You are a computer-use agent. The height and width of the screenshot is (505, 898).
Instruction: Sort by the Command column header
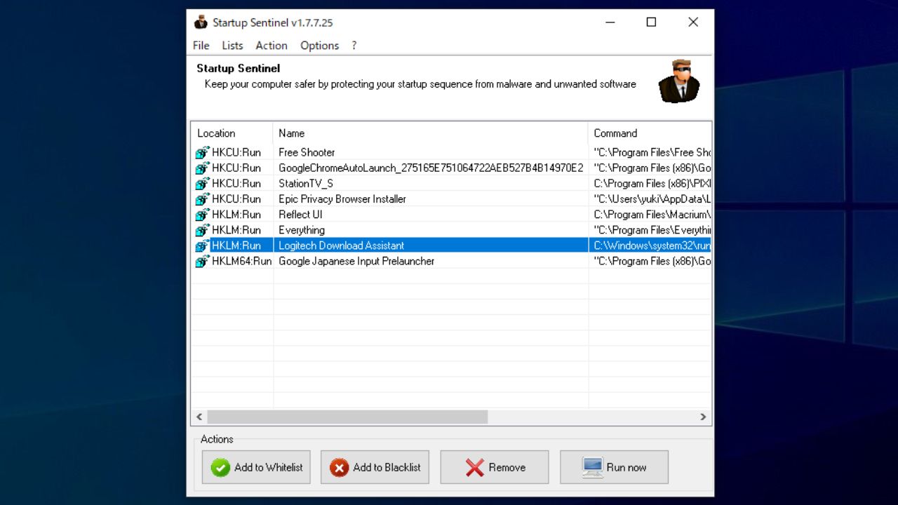coord(650,133)
